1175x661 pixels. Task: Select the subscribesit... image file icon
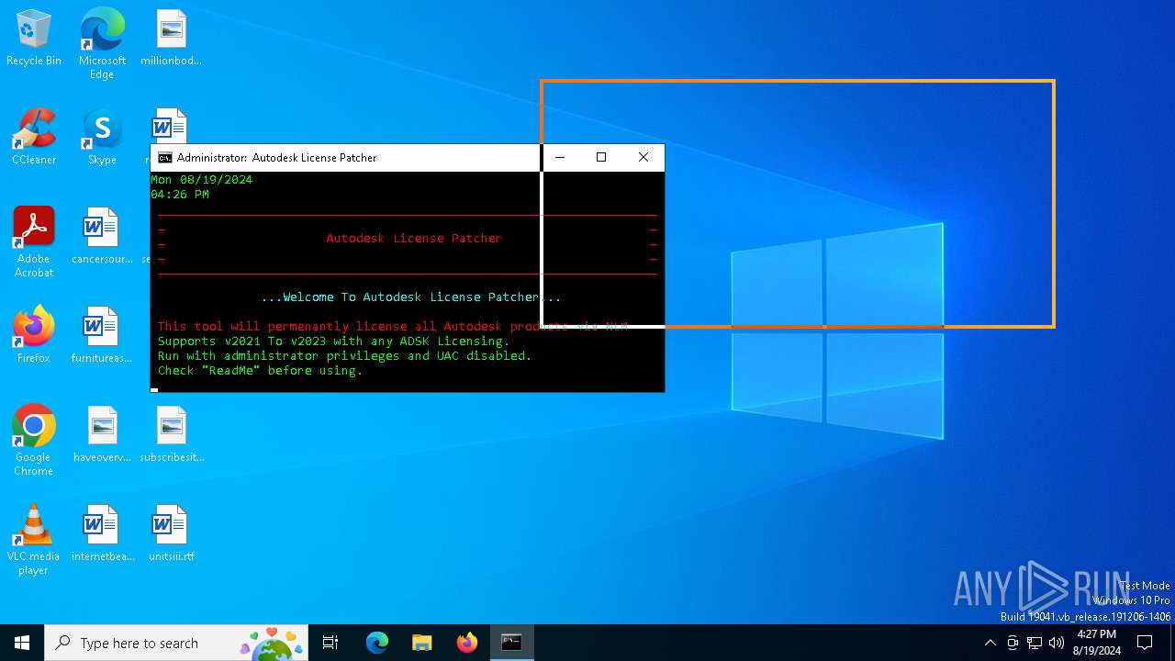click(x=171, y=434)
